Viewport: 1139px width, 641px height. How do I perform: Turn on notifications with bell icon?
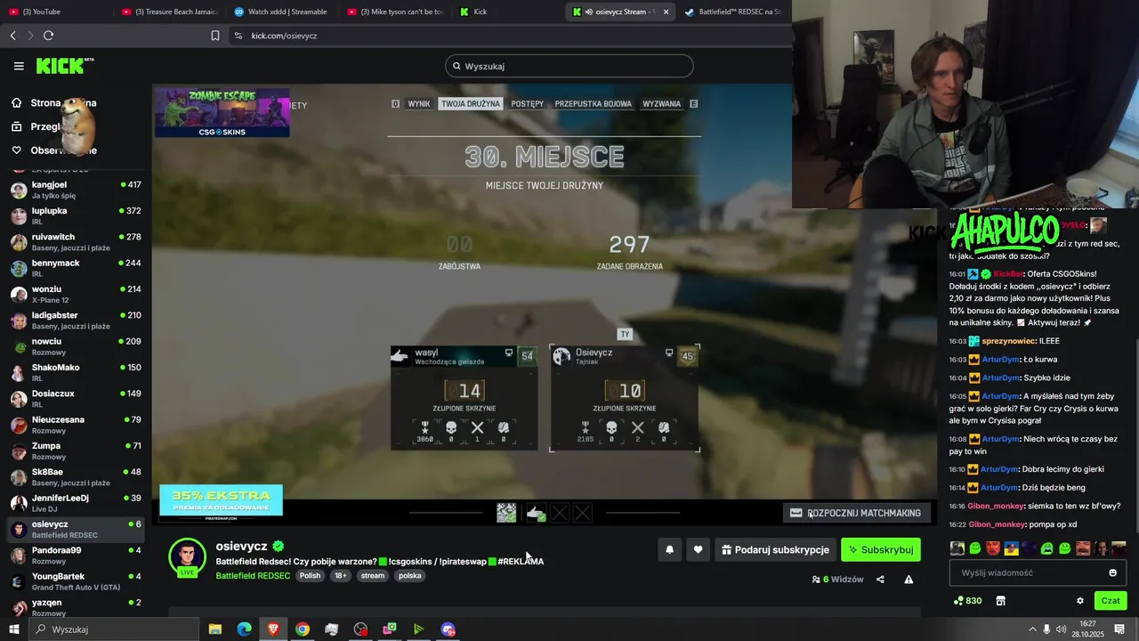pyautogui.click(x=669, y=550)
